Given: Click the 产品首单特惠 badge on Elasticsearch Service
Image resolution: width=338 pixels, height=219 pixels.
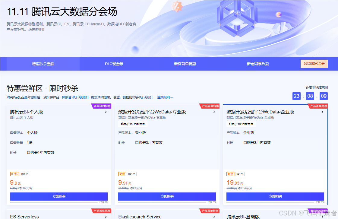Looking at the screenshot, I should pos(210,211).
